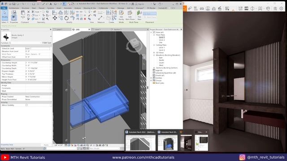Collapse the Ceiling Plans tree node
Screen dimensions: 287x161
(154, 45)
